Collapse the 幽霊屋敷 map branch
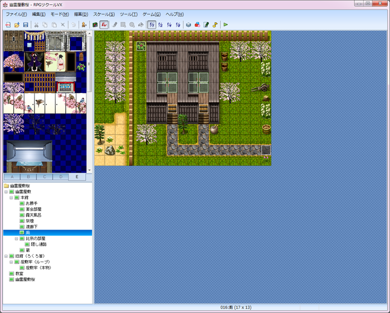Viewport: 390px width, 313px height. [x=6, y=192]
